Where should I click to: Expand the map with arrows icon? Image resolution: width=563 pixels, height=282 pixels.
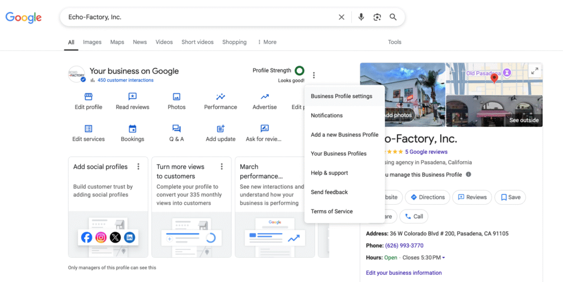point(534,71)
